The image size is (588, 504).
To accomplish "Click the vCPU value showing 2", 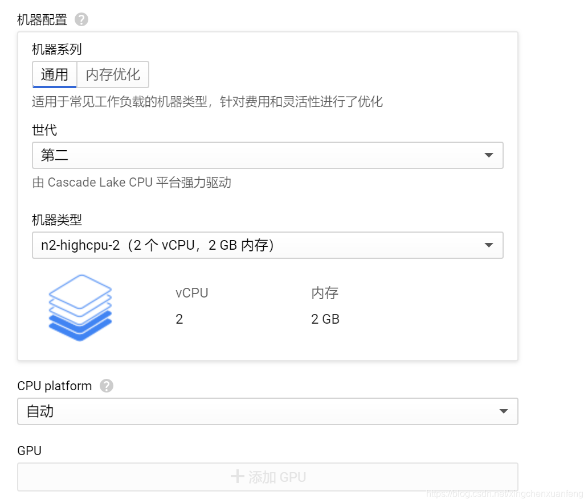I will tap(179, 319).
